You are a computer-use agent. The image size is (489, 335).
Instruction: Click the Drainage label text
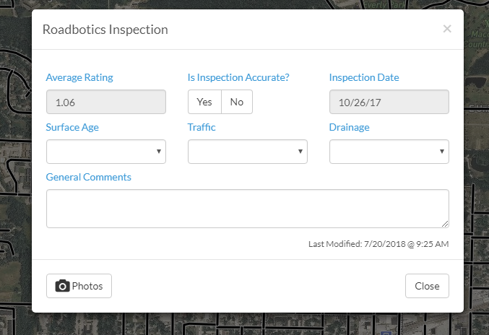[x=350, y=127]
